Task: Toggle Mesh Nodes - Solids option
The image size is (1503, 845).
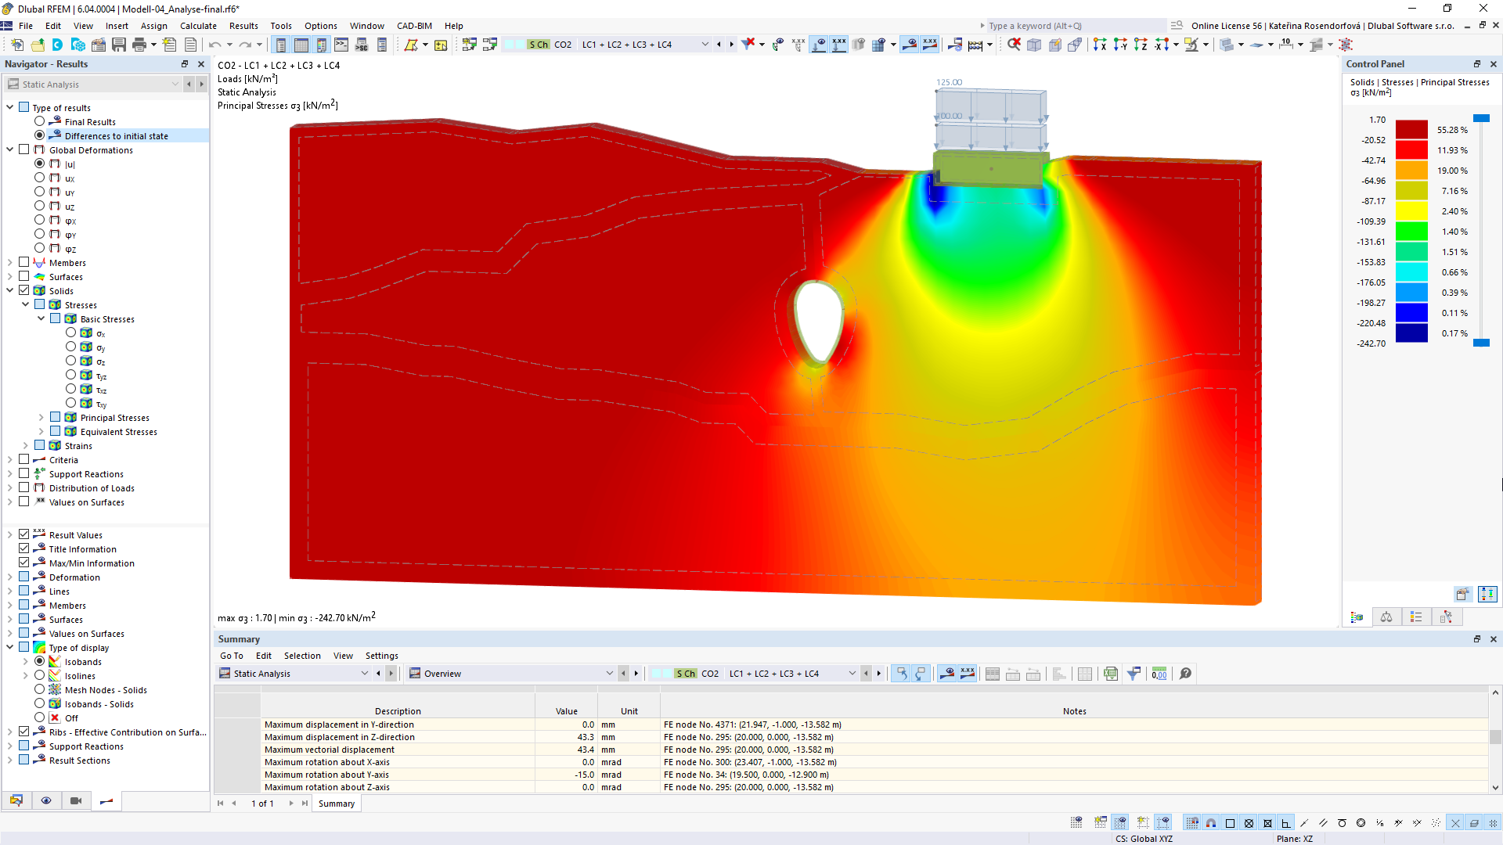Action: [x=42, y=689]
